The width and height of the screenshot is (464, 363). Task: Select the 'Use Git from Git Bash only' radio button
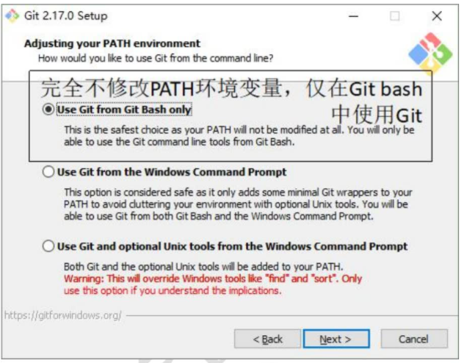[x=48, y=109]
